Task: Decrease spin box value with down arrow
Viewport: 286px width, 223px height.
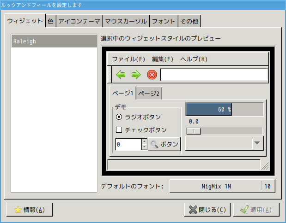Action: 144,147
